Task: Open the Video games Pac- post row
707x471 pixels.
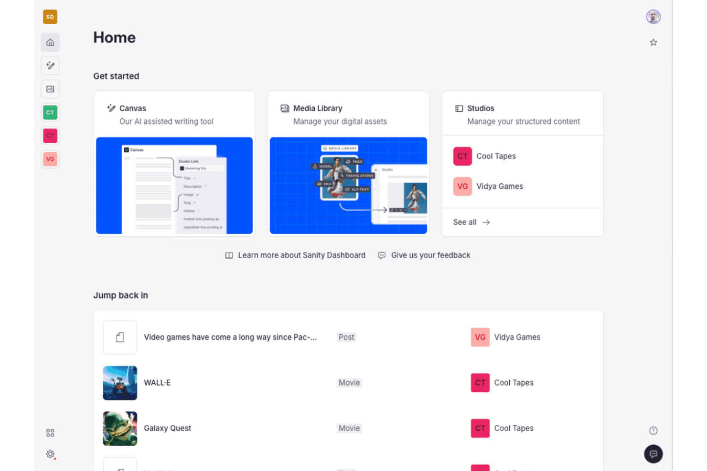Action: 348,337
